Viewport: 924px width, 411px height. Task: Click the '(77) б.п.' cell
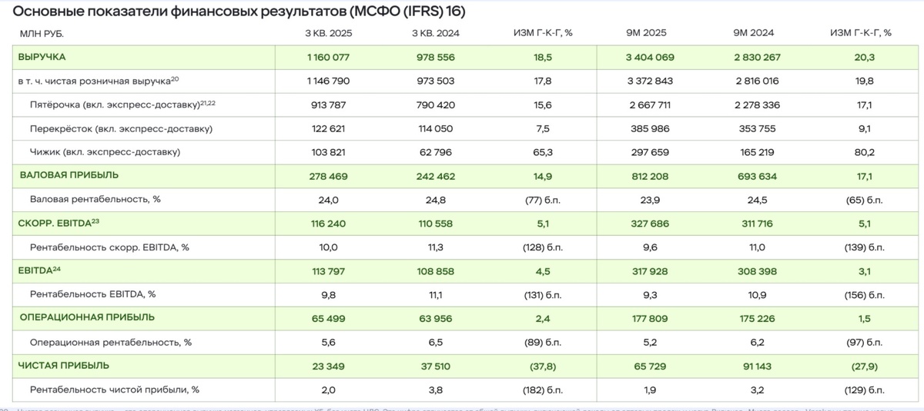543,199
